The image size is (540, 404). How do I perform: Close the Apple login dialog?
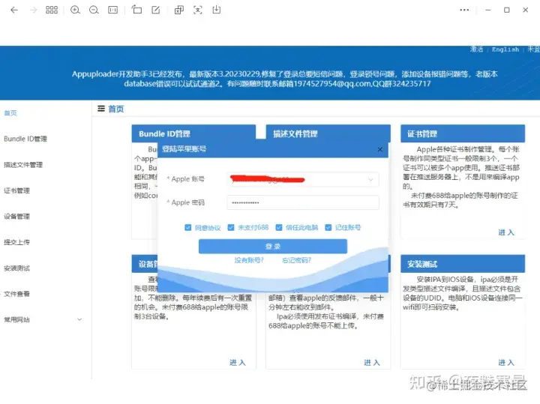[x=379, y=149]
